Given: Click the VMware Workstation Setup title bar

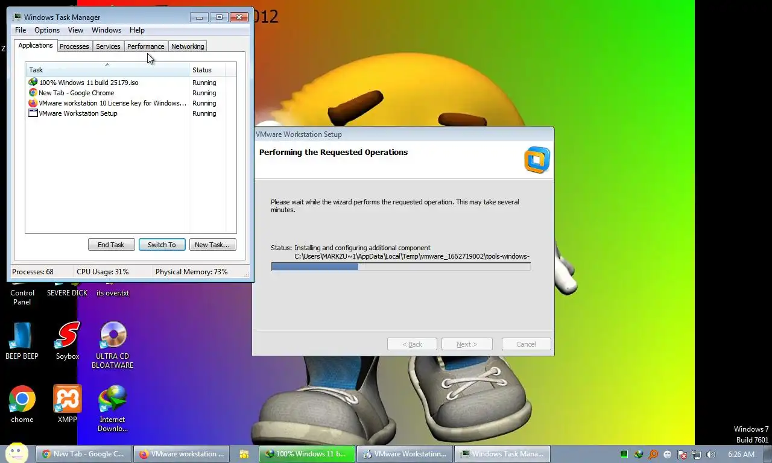Looking at the screenshot, I should coord(403,134).
